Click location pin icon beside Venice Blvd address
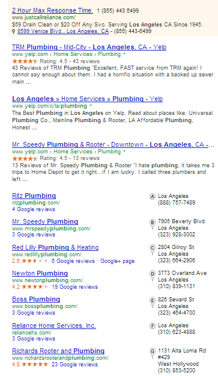Viewport: 218px width, 376px height. (14, 31)
